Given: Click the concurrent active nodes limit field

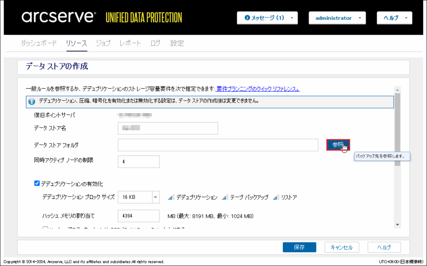Looking at the screenshot, I should click(x=138, y=161).
